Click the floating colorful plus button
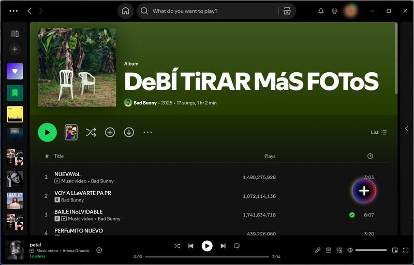Screen dimensions: 414x265 [364, 191]
